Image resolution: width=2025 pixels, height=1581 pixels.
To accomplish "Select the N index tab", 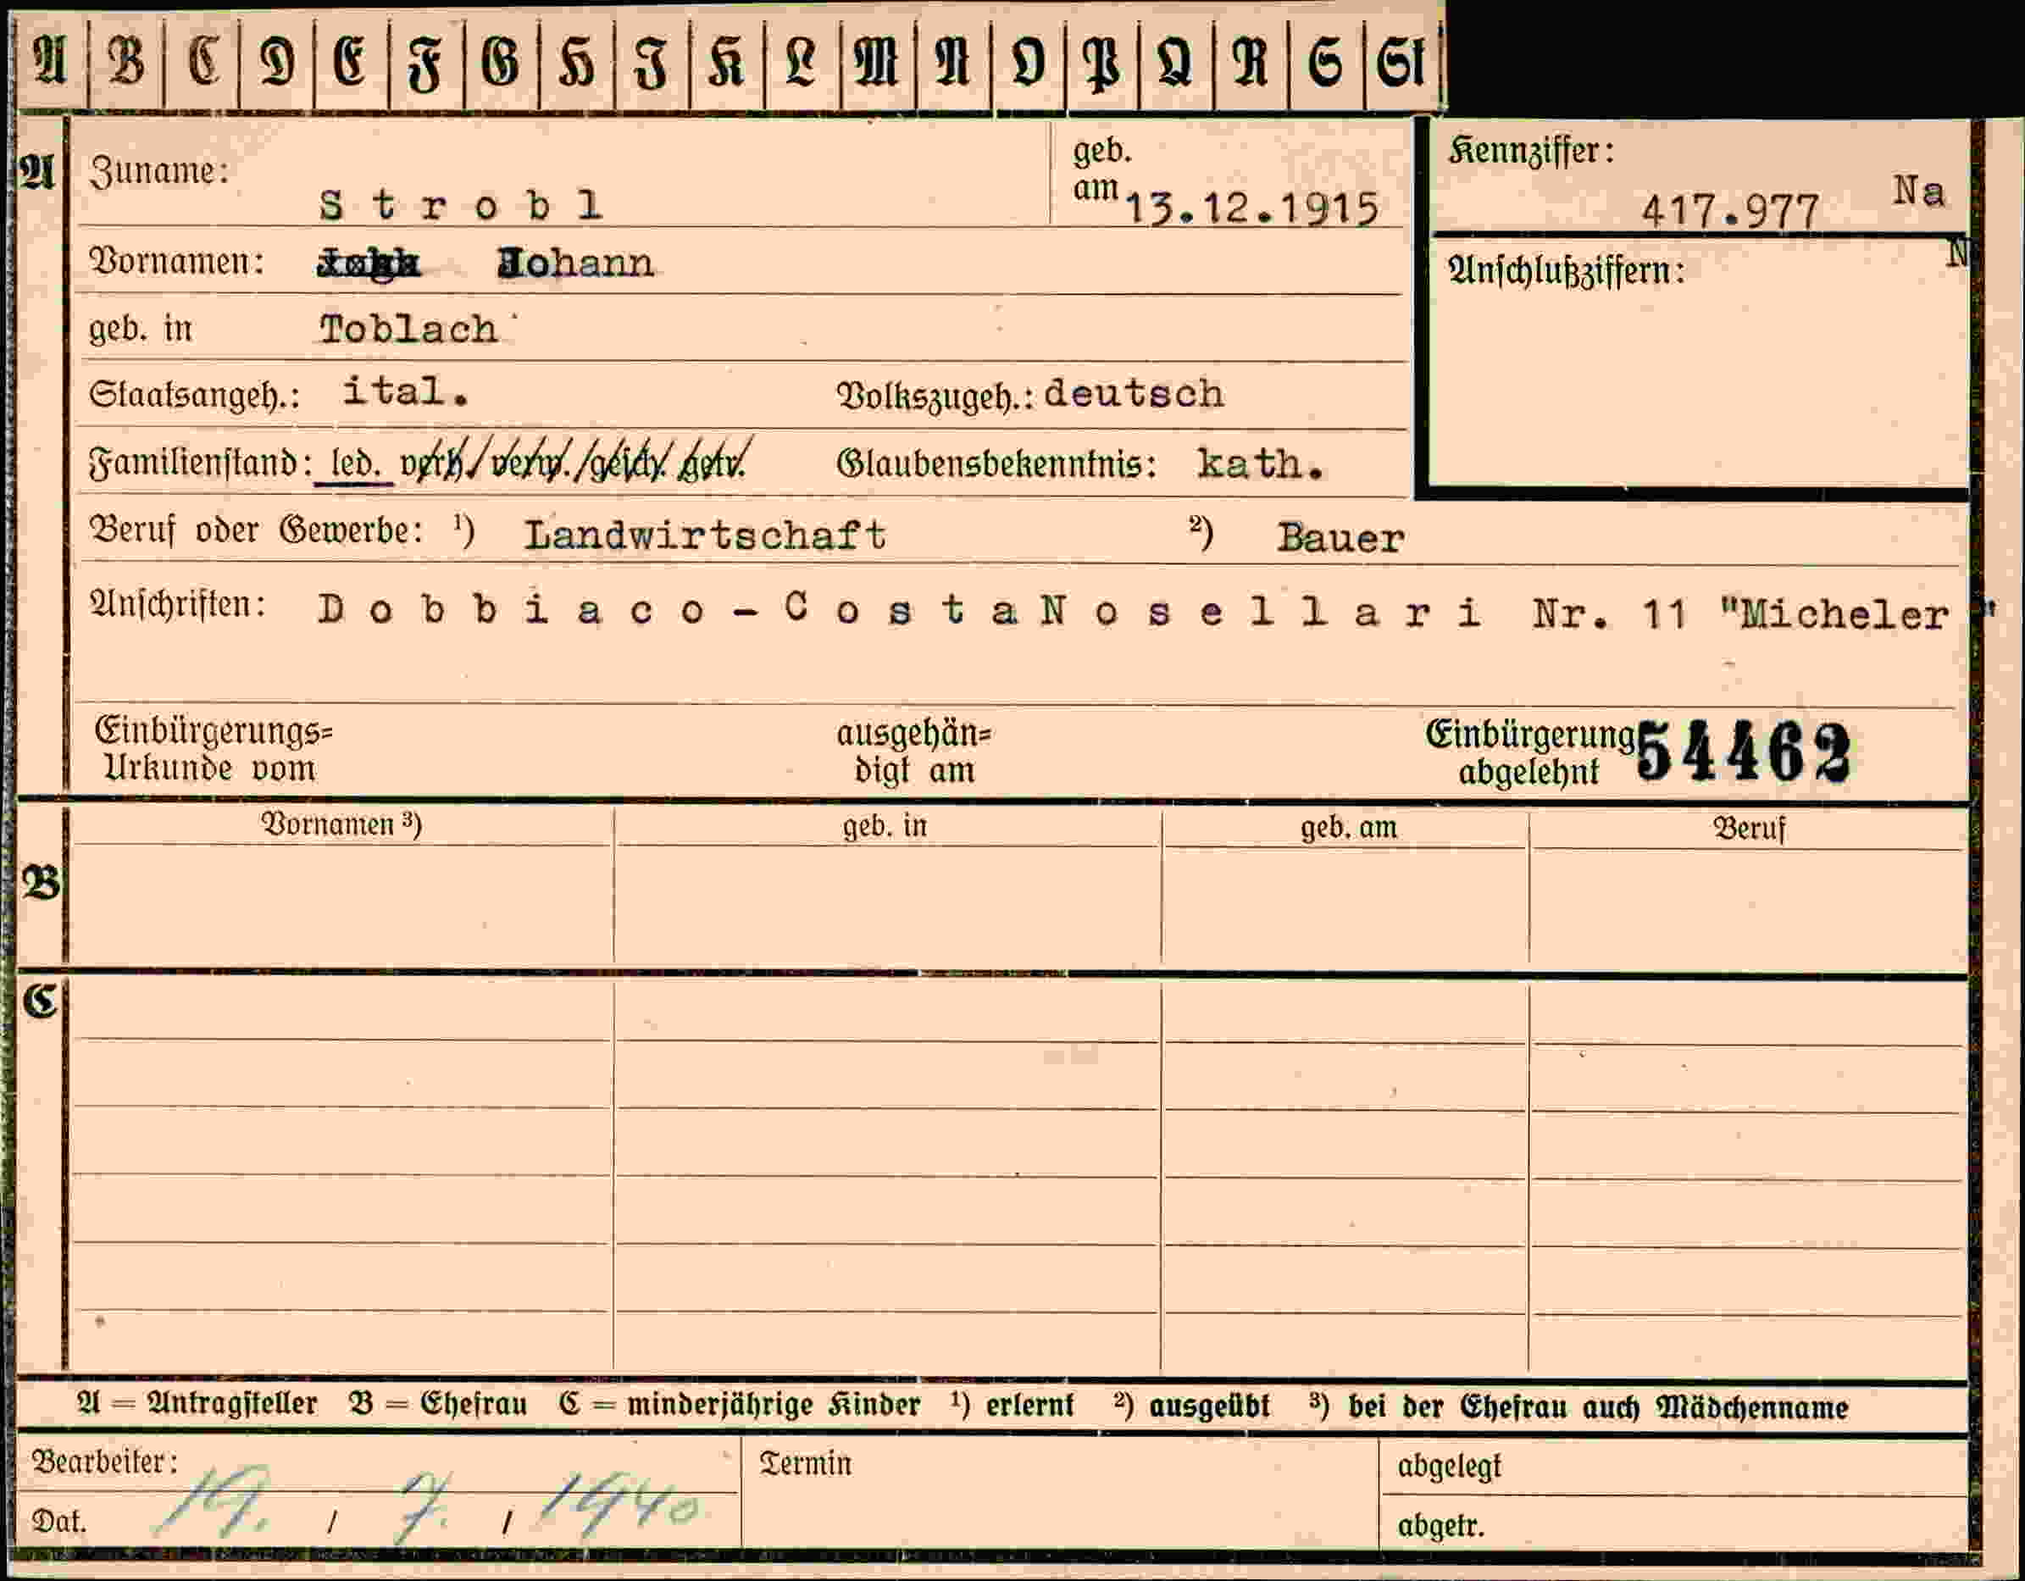I will coord(952,63).
